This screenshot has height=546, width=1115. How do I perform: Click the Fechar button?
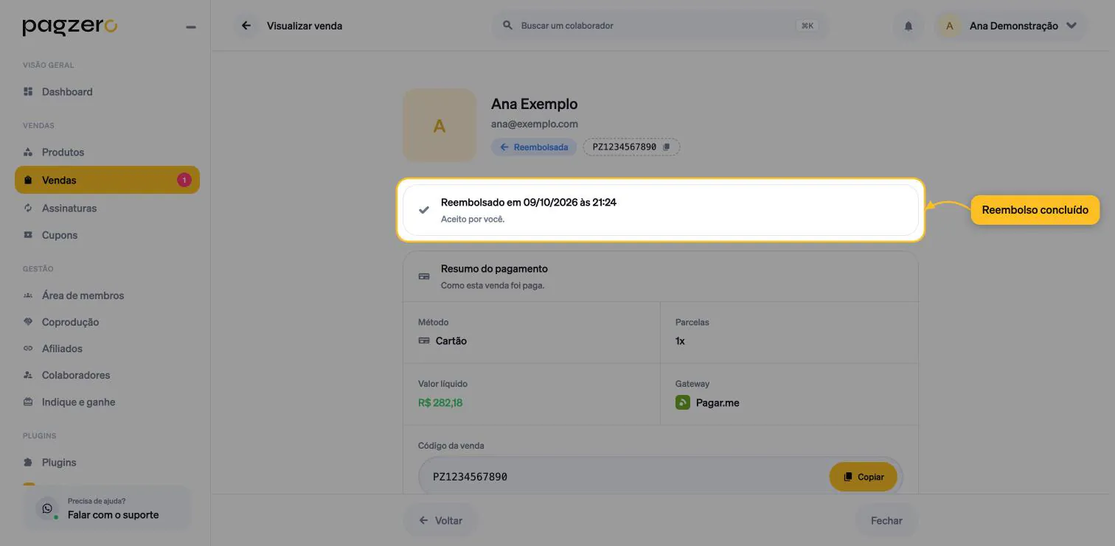coord(886,520)
